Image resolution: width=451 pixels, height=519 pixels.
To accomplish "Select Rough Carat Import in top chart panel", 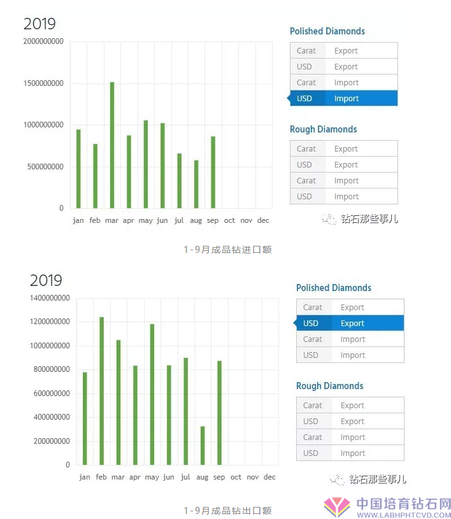I will tap(344, 180).
